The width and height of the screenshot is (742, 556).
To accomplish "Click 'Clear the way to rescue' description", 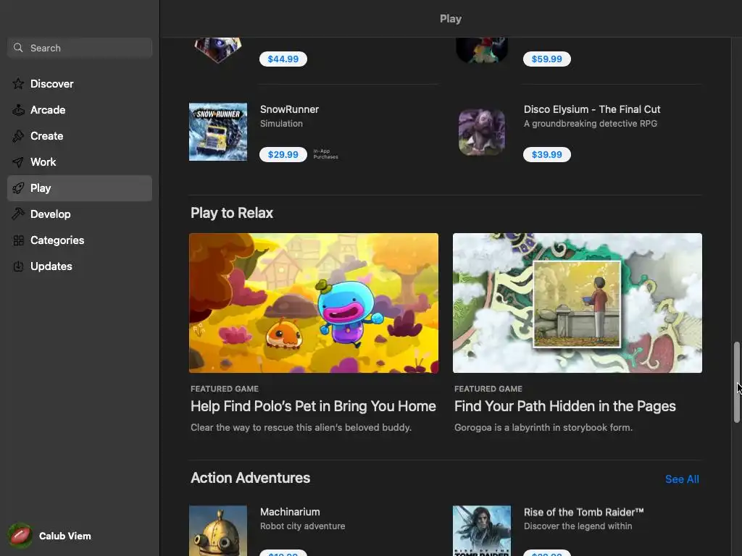I will tap(301, 427).
